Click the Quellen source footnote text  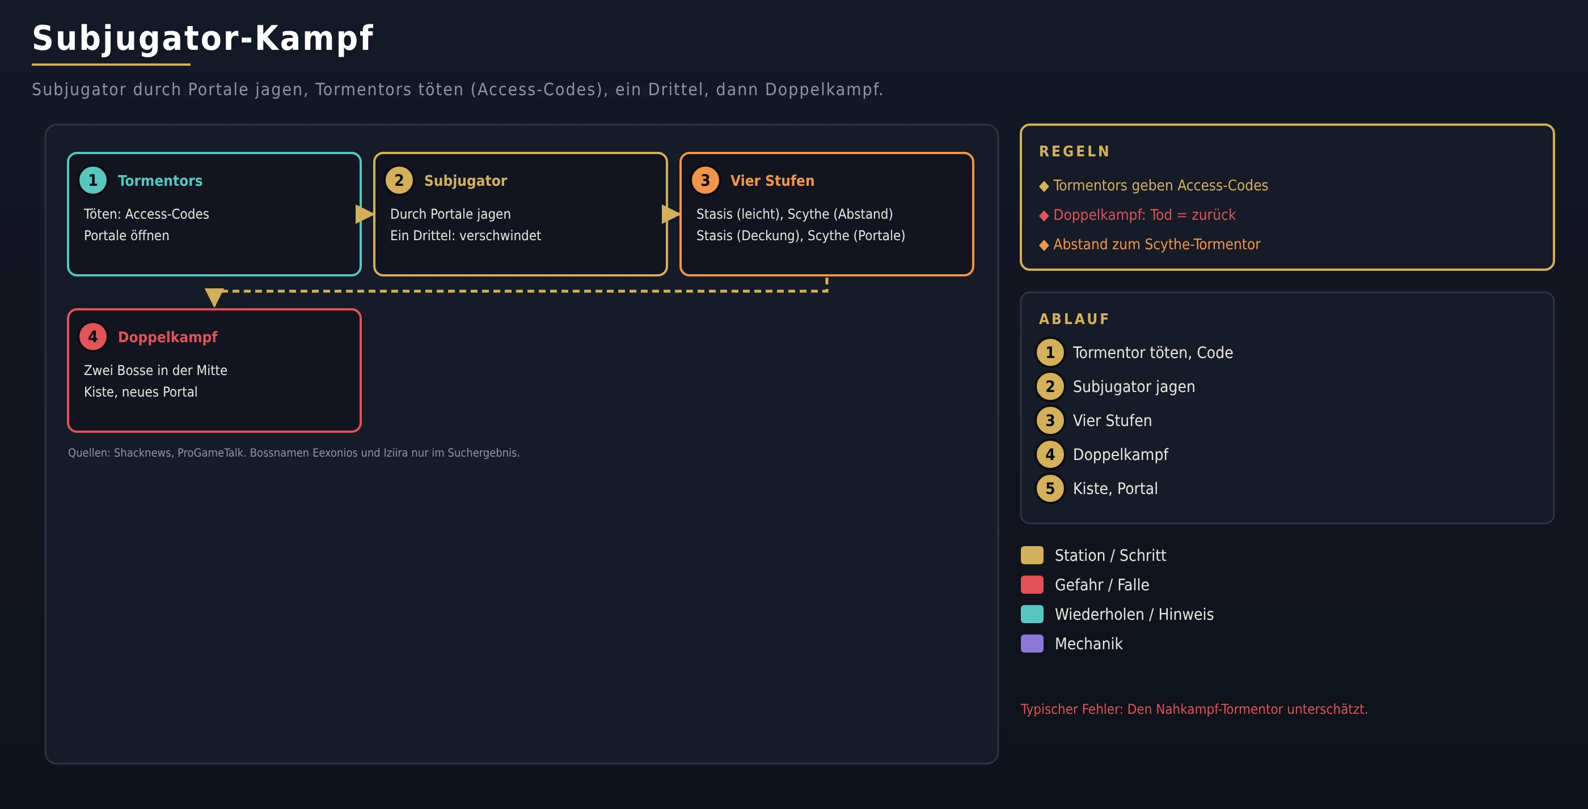click(x=293, y=453)
